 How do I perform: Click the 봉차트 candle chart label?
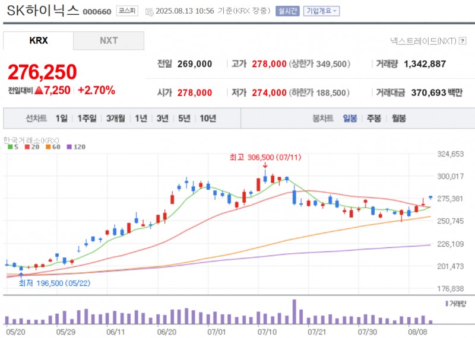point(323,119)
